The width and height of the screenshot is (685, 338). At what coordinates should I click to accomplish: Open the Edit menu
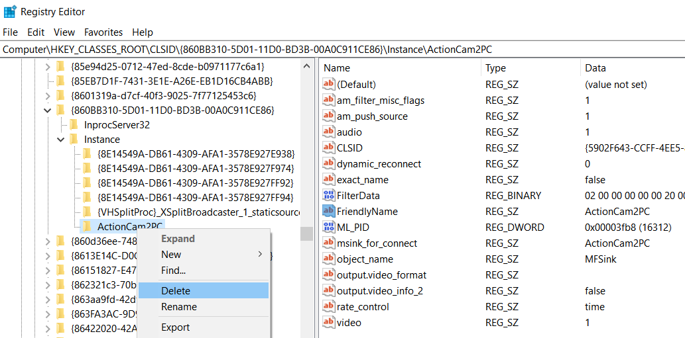36,32
